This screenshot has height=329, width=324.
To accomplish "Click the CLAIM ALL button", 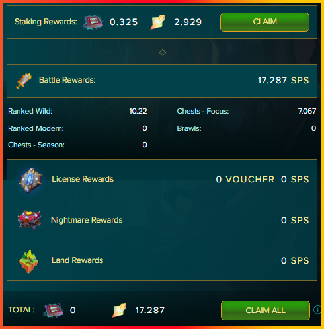I will (x=265, y=311).
